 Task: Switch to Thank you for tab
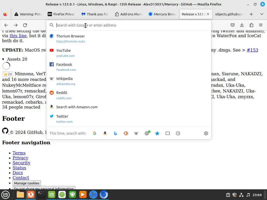click(95, 14)
